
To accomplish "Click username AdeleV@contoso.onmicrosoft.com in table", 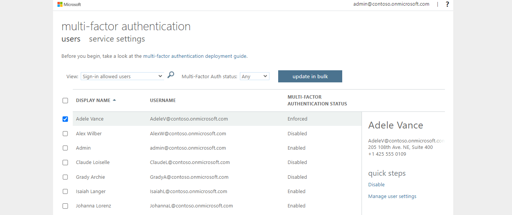I will tap(189, 119).
